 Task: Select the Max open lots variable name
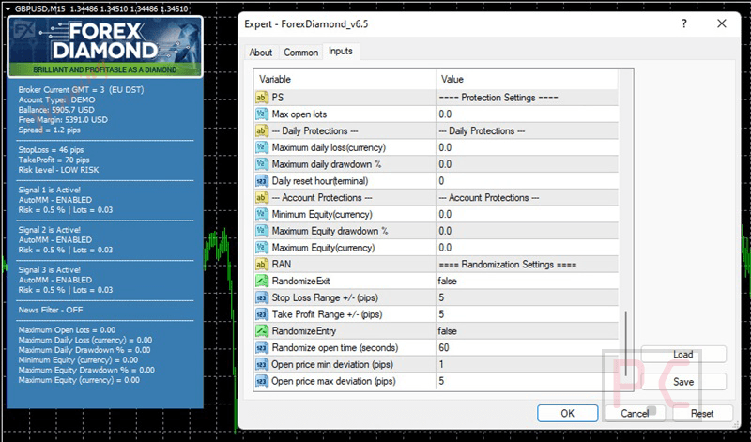click(299, 114)
